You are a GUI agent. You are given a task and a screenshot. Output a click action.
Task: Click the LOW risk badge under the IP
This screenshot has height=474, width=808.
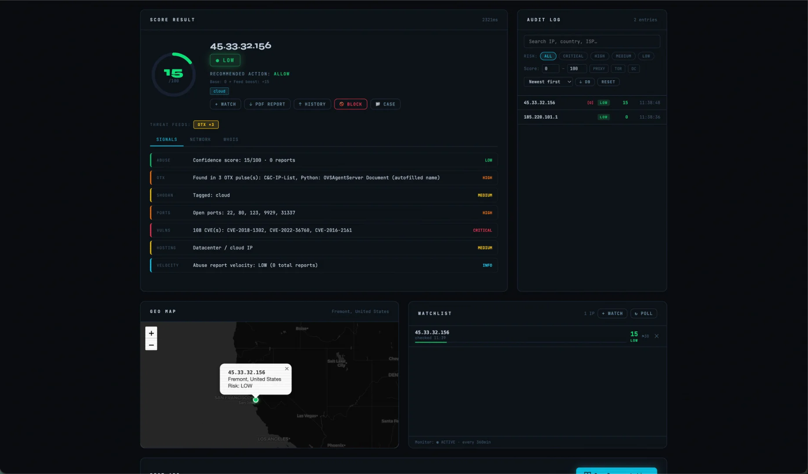pos(225,60)
